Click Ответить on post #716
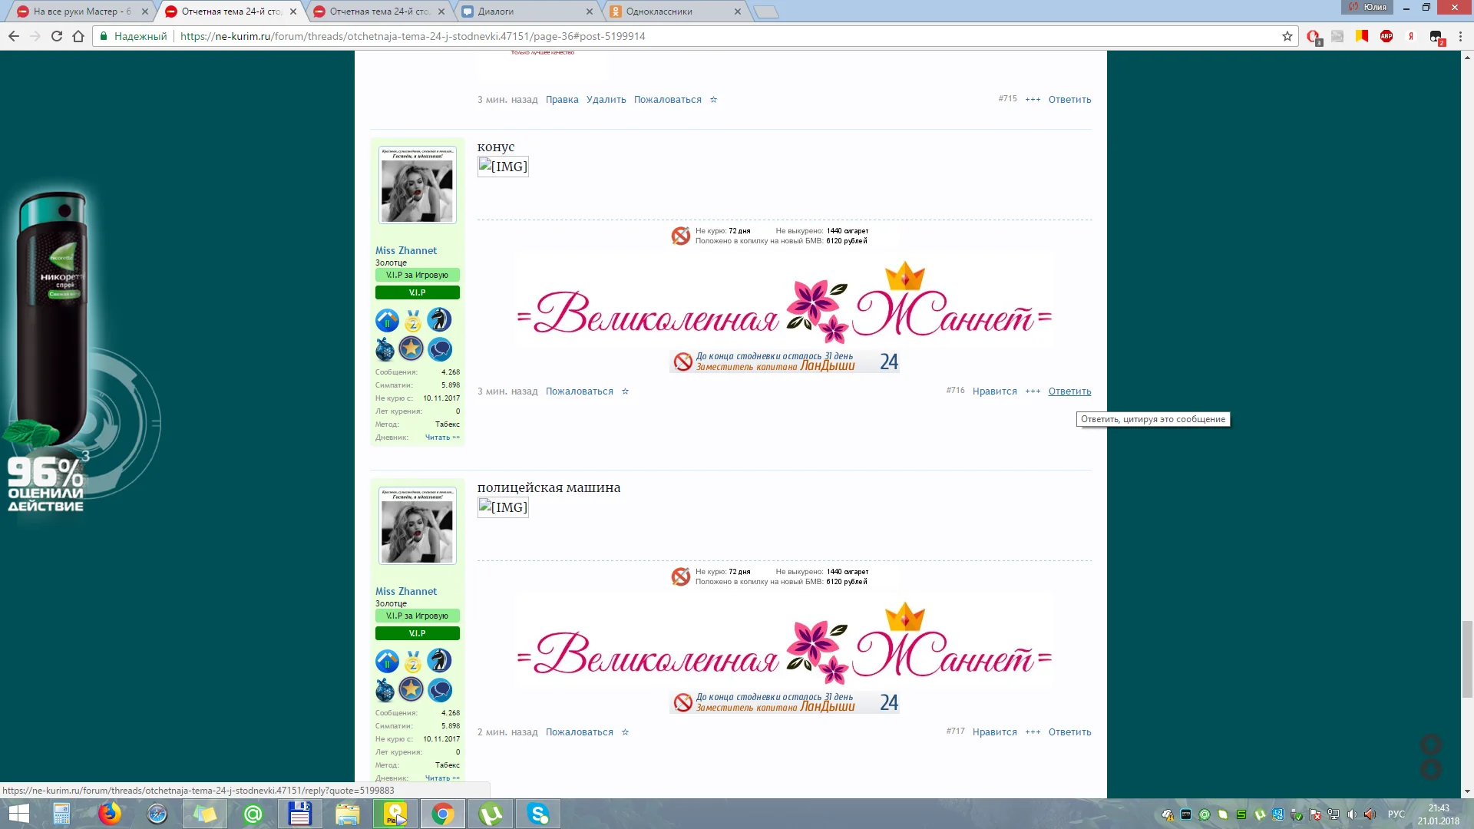Viewport: 1474px width, 829px height. tap(1069, 391)
